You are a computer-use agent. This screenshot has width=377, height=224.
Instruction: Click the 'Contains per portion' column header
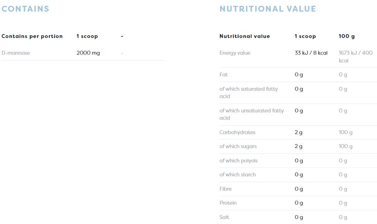pos(32,36)
